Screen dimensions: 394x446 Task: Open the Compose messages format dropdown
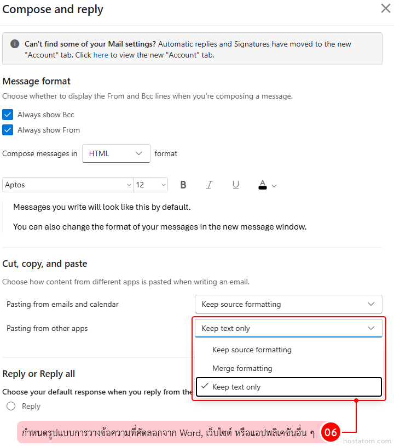[115, 153]
